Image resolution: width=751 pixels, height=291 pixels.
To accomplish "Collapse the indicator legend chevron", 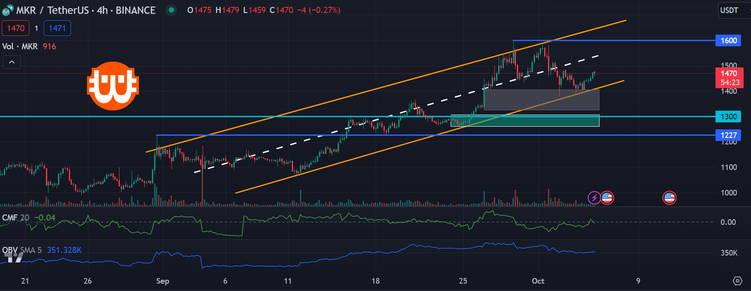I will [12, 62].
